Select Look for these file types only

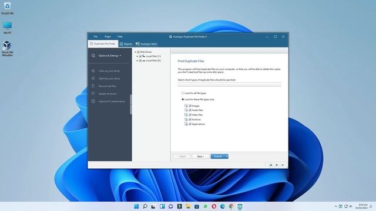(183, 99)
